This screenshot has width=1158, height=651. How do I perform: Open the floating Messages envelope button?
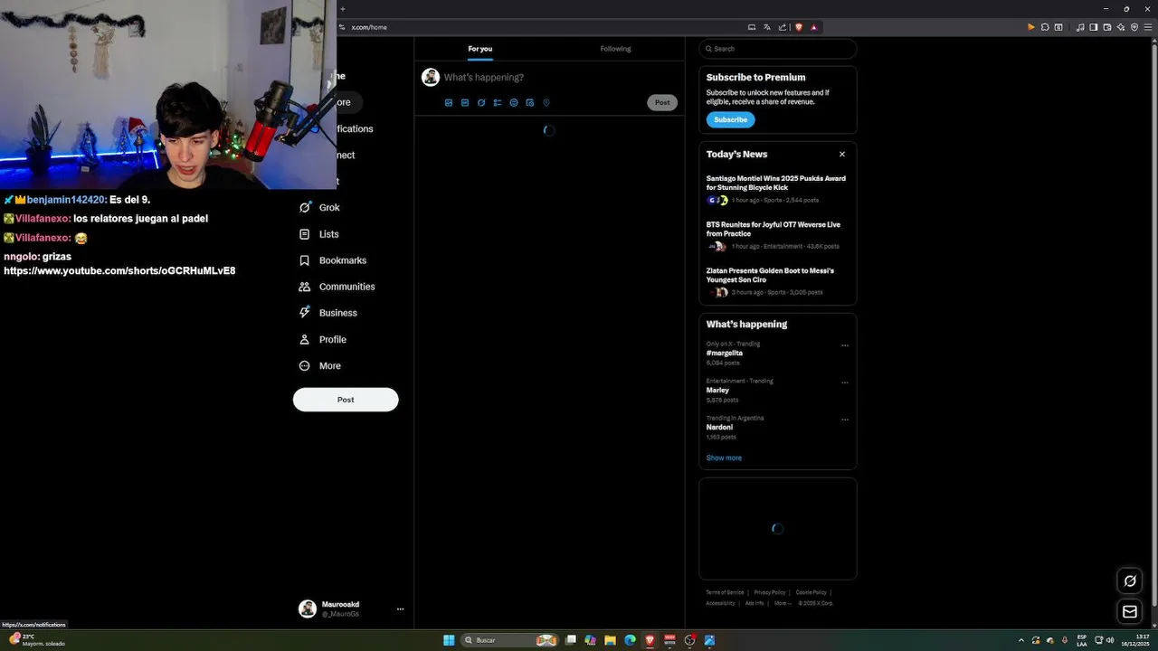coord(1130,612)
